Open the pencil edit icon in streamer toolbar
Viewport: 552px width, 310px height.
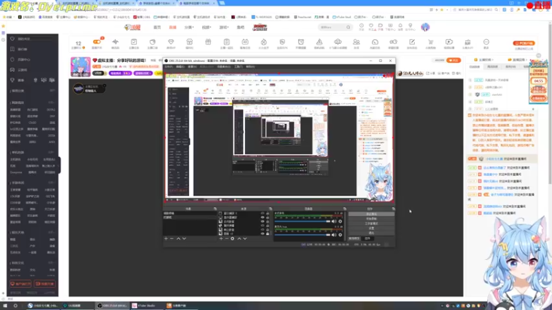[412, 43]
